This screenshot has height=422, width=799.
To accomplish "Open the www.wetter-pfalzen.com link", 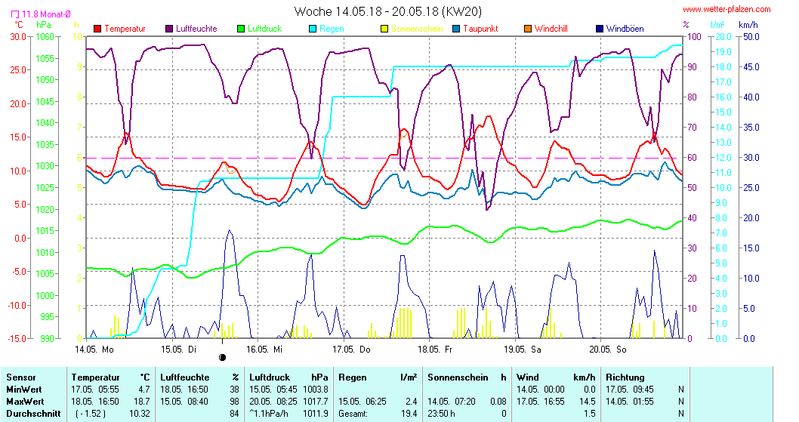I will click(727, 9).
